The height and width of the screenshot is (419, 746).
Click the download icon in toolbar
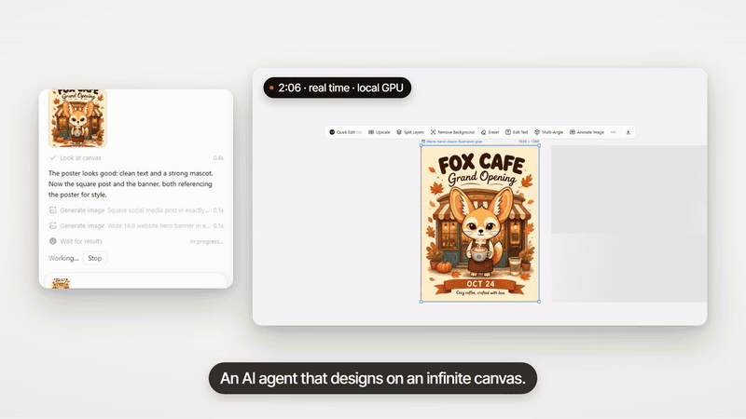(628, 132)
